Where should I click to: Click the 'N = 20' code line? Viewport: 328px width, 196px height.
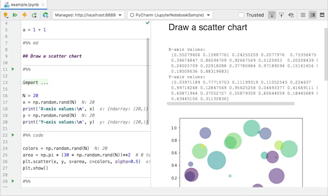tap(30, 95)
